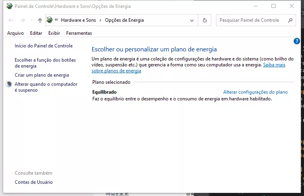Click the moon icon beside Alterar quando
Screen dimensions: 304x196
(9, 84)
